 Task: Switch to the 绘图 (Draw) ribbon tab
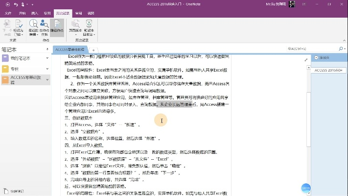47,13
